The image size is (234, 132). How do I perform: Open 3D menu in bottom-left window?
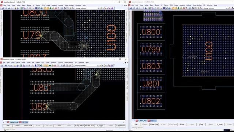[76, 62]
